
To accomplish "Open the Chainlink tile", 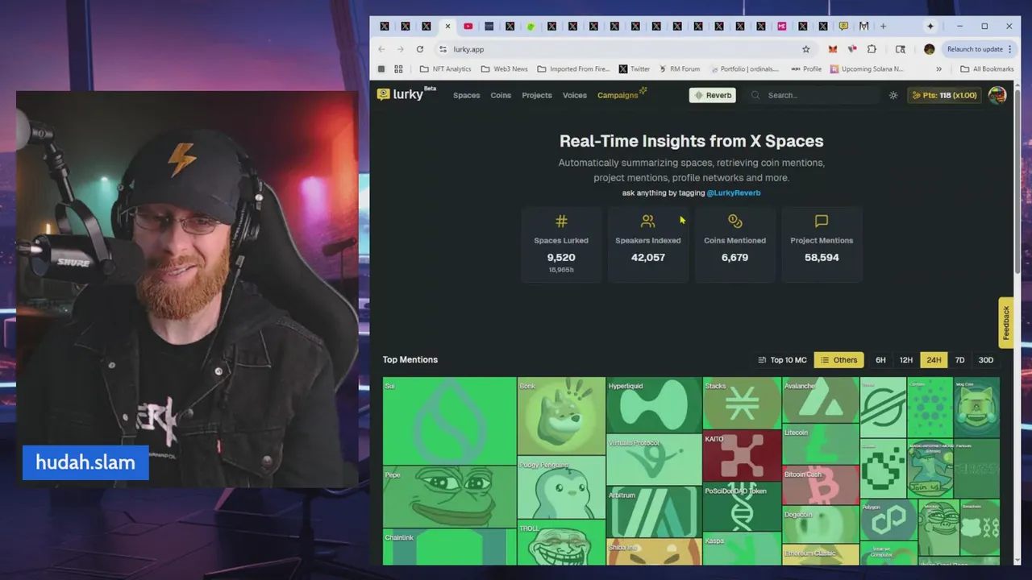I will (x=449, y=548).
